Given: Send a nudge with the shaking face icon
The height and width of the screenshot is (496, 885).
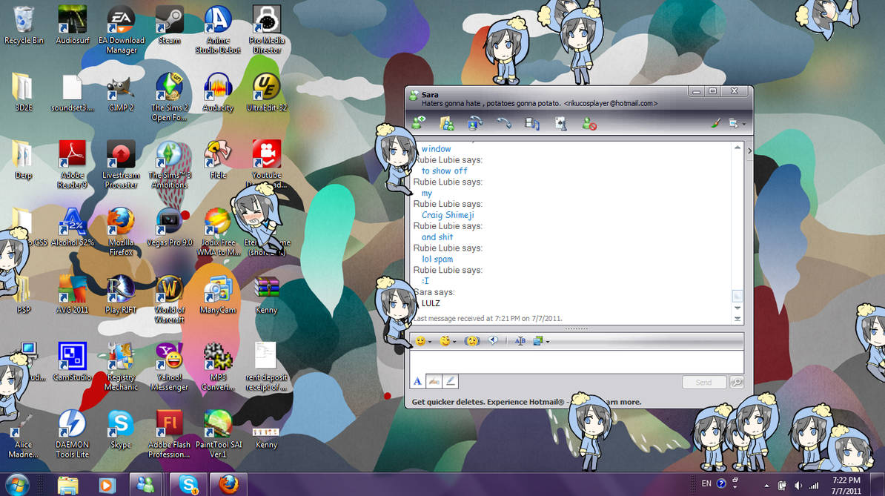Looking at the screenshot, I should pos(472,341).
